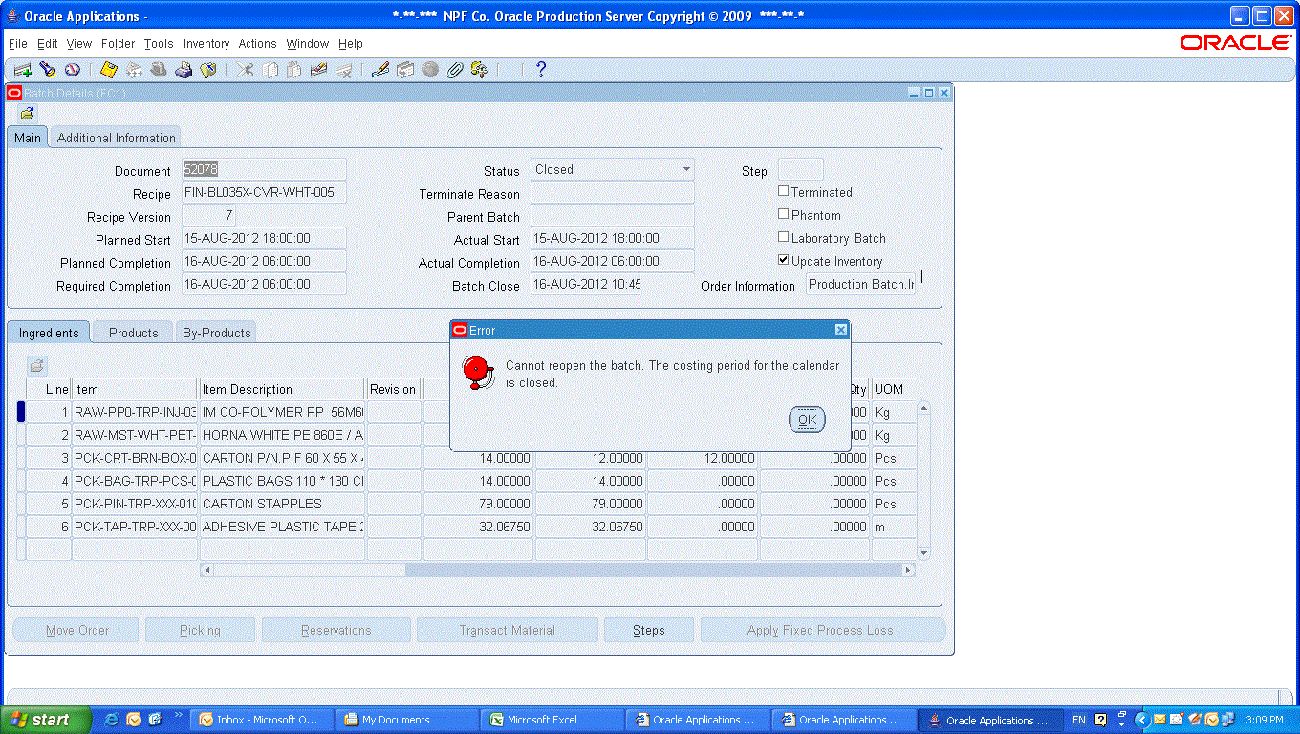Click the Save floppy disk icon
Screen dimensions: 1300x734
109,70
